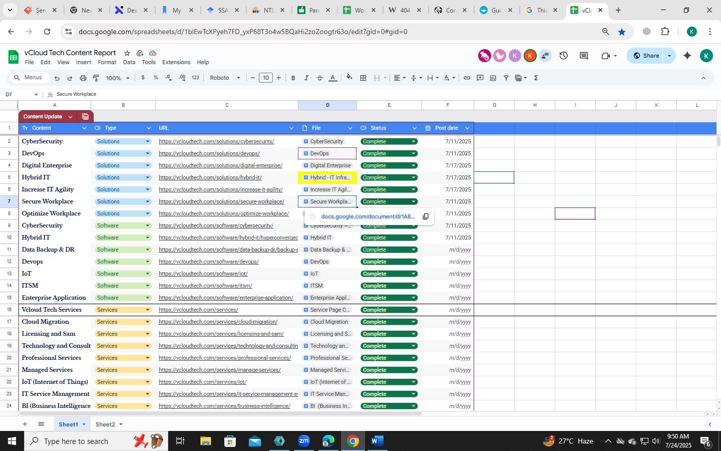Increase font size with plus button
The height and width of the screenshot is (451, 721).
click(x=279, y=78)
